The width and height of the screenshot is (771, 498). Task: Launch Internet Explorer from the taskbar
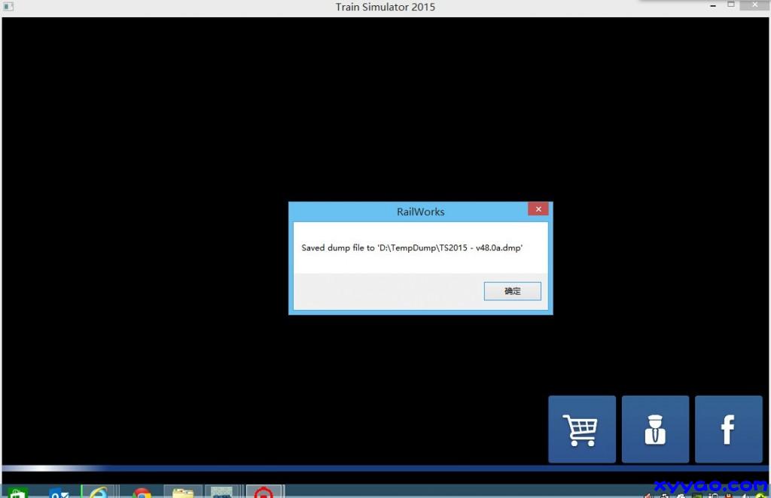98,492
